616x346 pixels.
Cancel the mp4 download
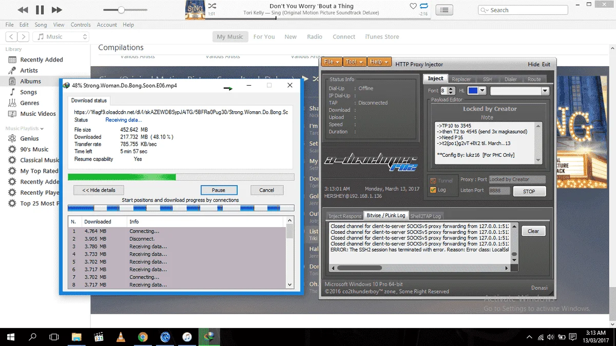[x=267, y=190]
